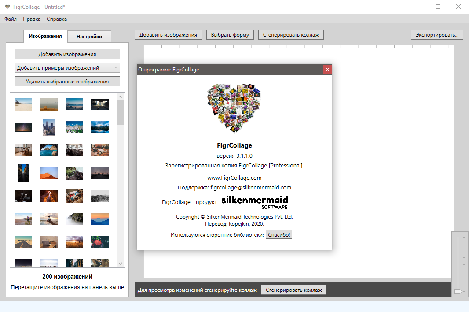
Task: Open the 'Добавить примеры изображений' dropdown
Action: [x=67, y=67]
